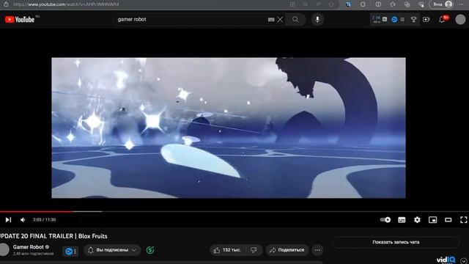Click the 'Поделиться' share button

tap(287, 250)
